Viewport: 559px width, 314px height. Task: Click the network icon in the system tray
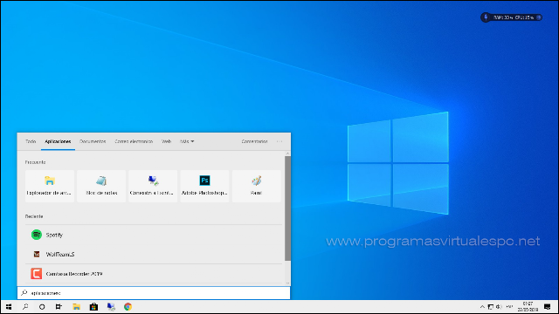pyautogui.click(x=491, y=306)
